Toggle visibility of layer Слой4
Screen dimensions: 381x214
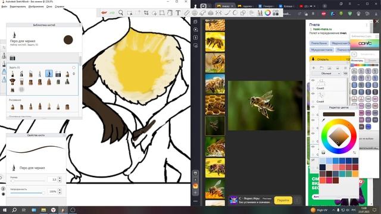pos(313,94)
